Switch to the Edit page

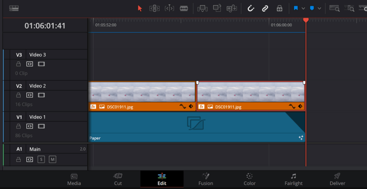(162, 179)
